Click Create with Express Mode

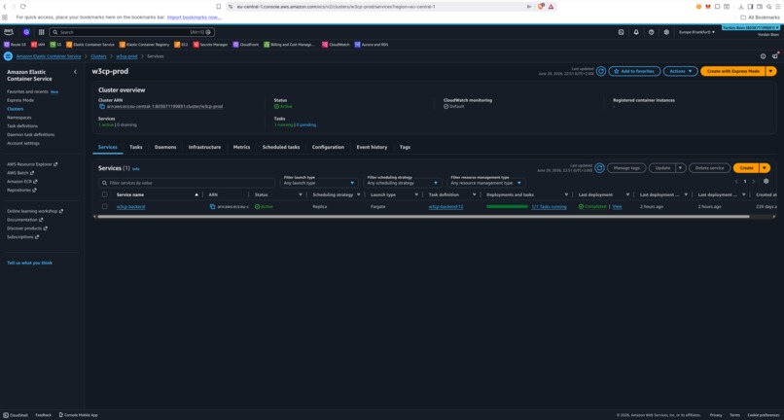click(x=733, y=72)
